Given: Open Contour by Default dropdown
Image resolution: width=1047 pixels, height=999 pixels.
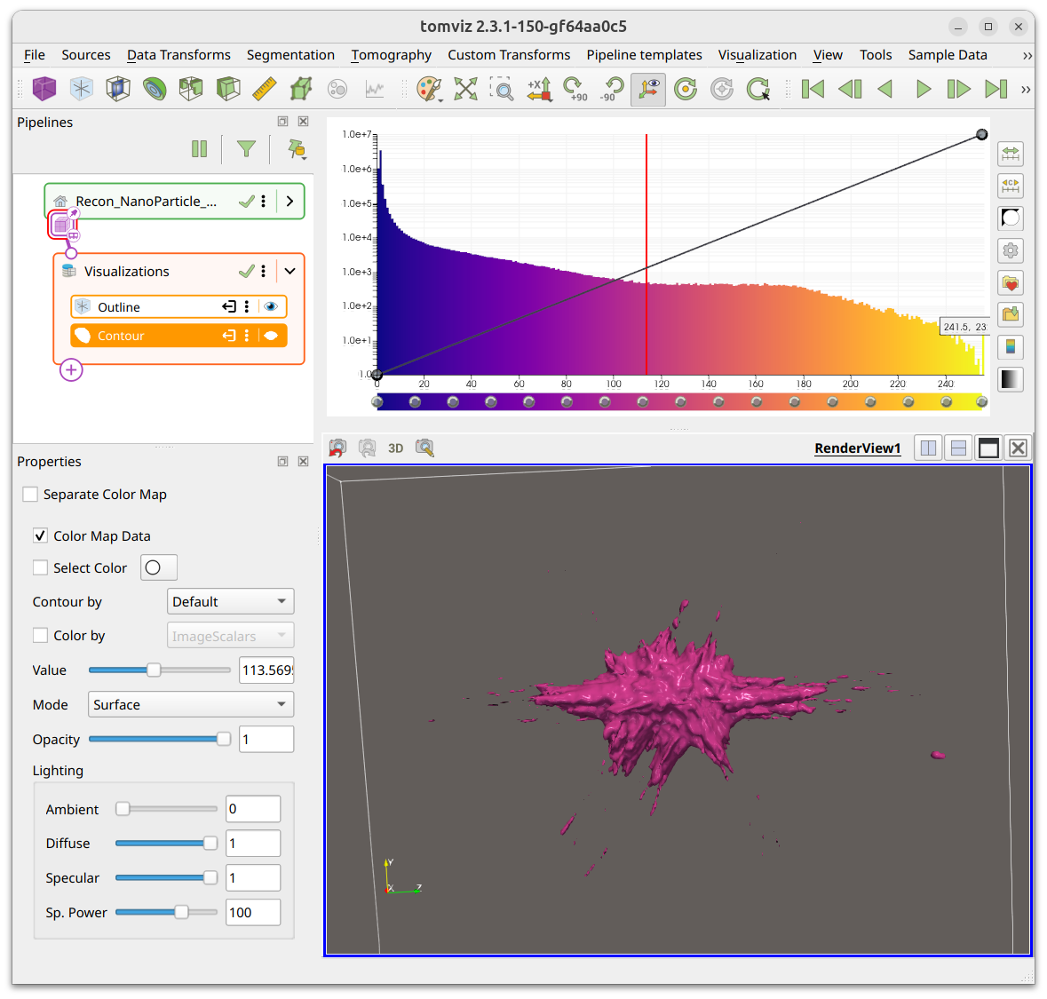Looking at the screenshot, I should coord(230,602).
